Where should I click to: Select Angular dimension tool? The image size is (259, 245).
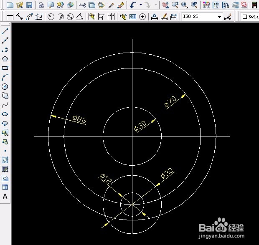click(80, 17)
